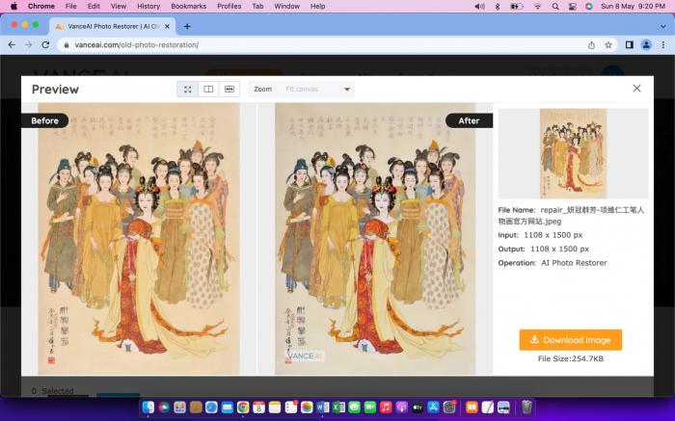
Task: Open FaceTime from the dock
Action: (370, 407)
